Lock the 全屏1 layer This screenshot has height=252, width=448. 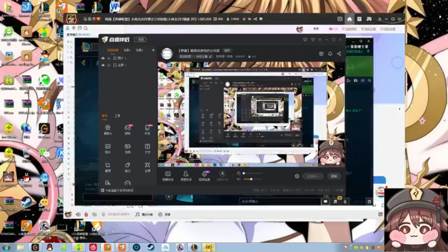109,65
